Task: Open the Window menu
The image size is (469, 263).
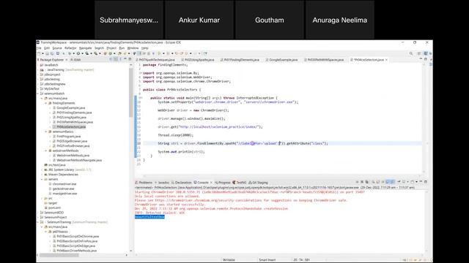Action: coord(133,48)
